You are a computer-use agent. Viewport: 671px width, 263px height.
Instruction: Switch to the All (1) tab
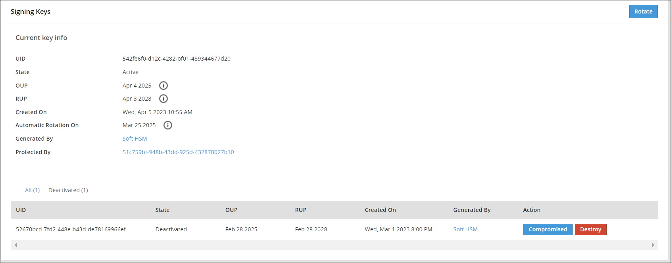point(32,190)
